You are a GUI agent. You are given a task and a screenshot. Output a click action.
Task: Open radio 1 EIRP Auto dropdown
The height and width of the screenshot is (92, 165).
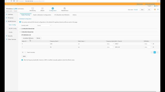pos(148,47)
